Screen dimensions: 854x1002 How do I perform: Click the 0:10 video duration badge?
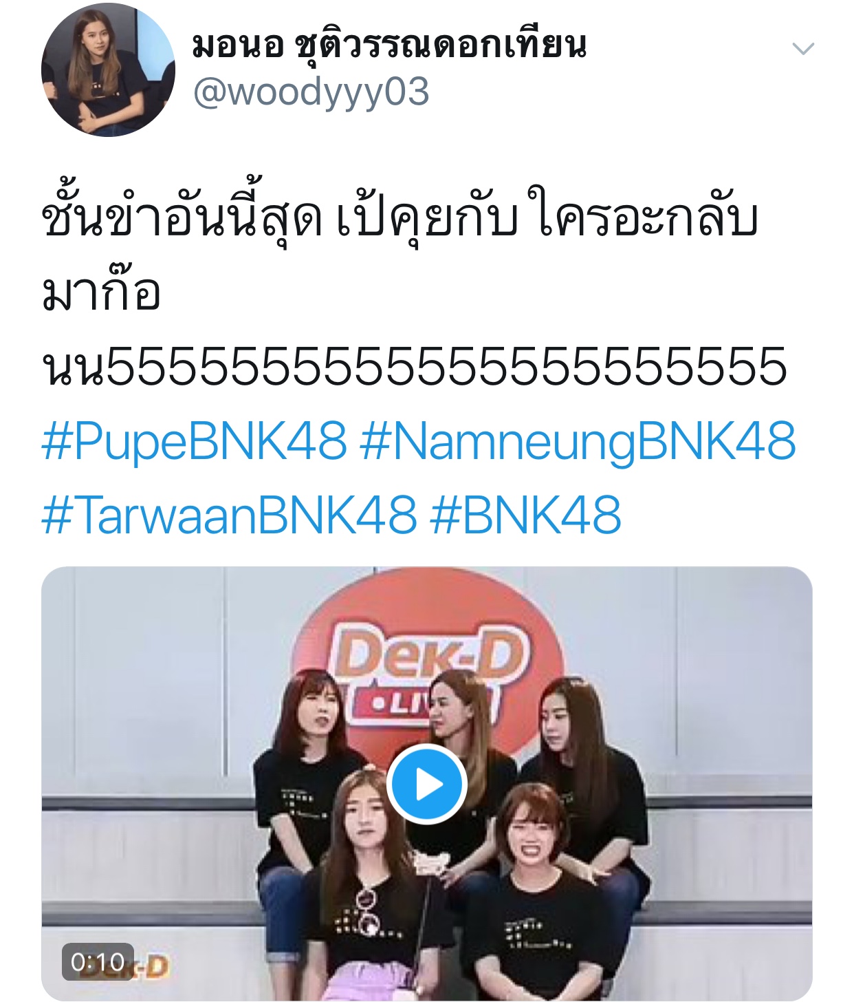point(98,961)
